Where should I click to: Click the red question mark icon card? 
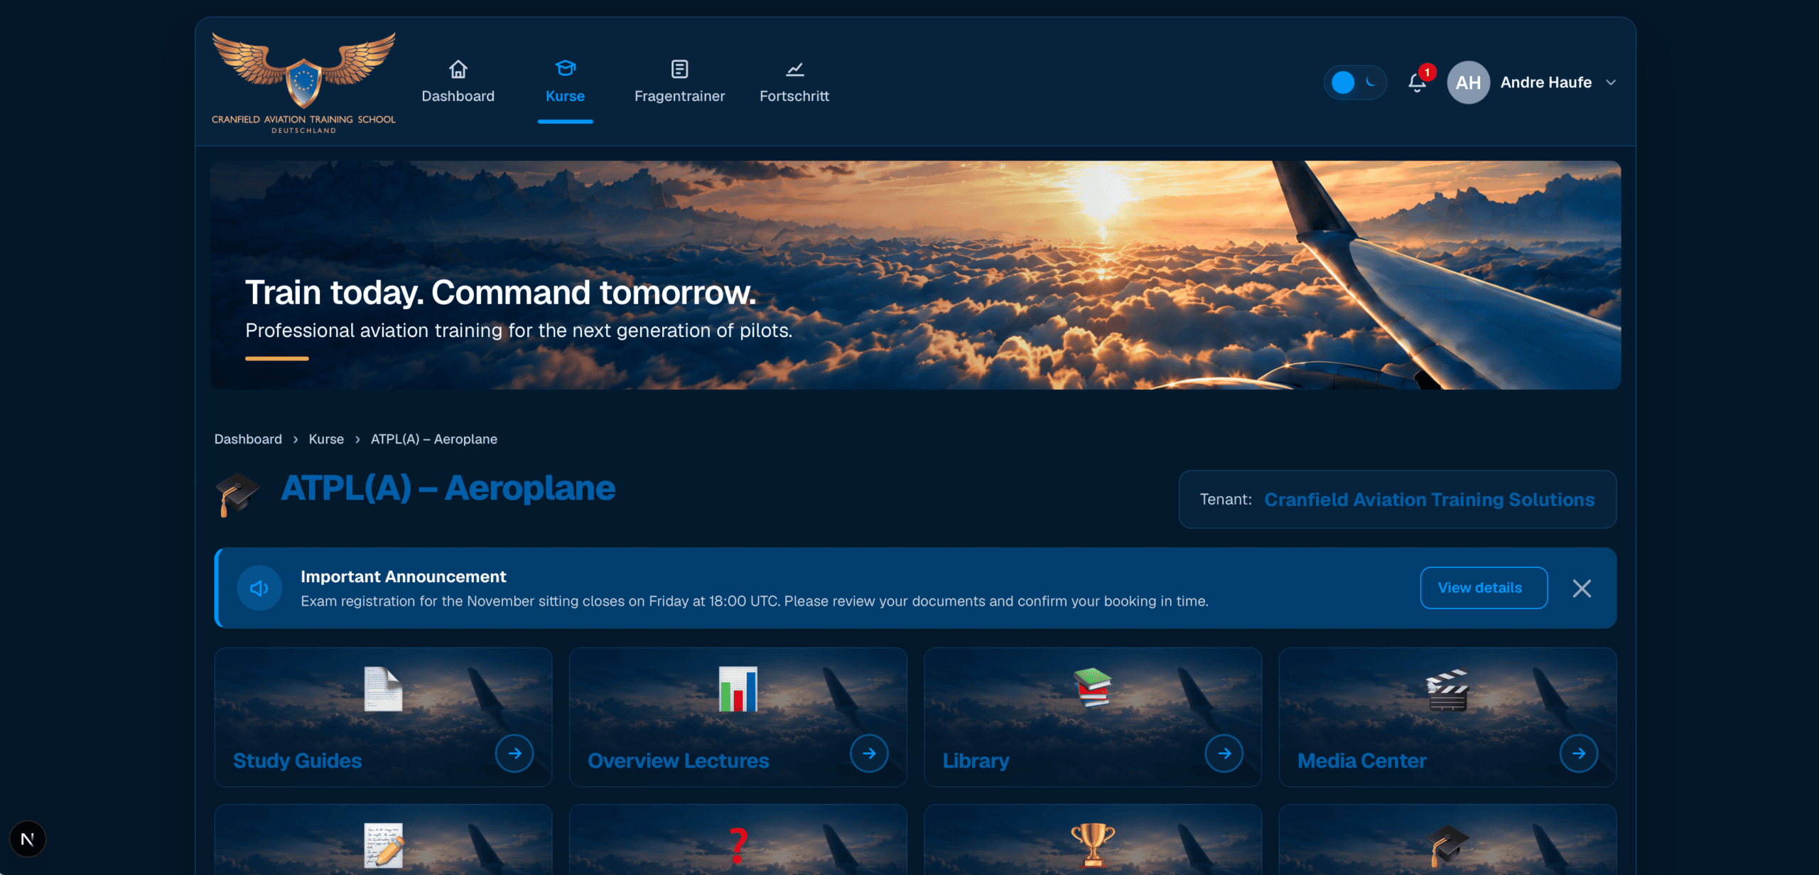(x=738, y=840)
